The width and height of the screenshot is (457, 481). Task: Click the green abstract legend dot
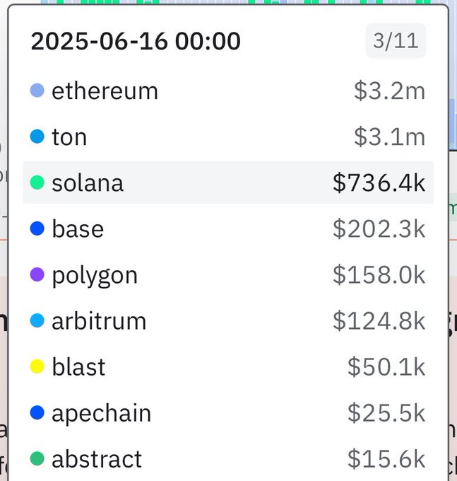pos(37,458)
